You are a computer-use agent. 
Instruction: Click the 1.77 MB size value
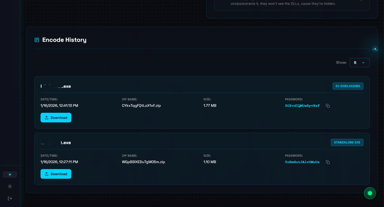[x=210, y=105]
